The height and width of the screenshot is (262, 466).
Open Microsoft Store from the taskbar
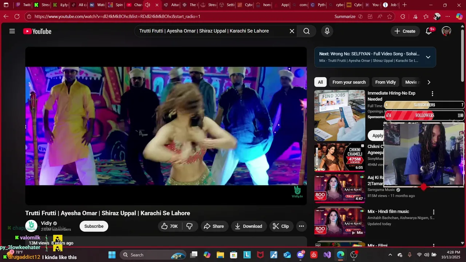(x=234, y=255)
